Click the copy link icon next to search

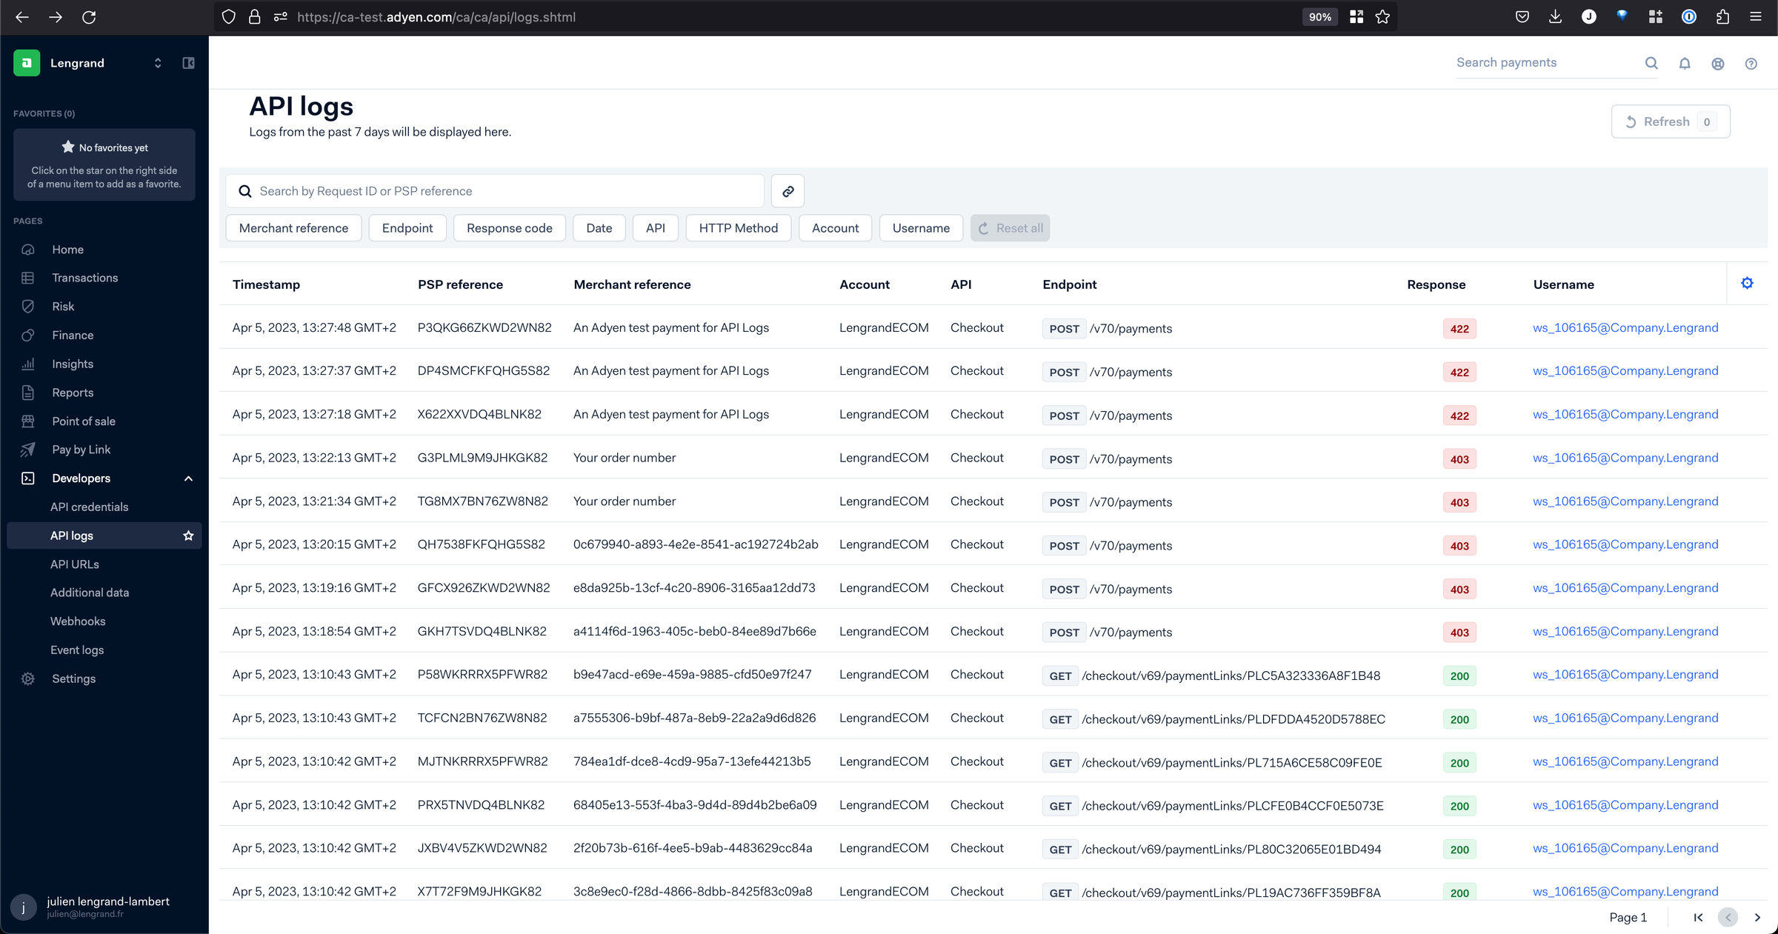pos(788,190)
